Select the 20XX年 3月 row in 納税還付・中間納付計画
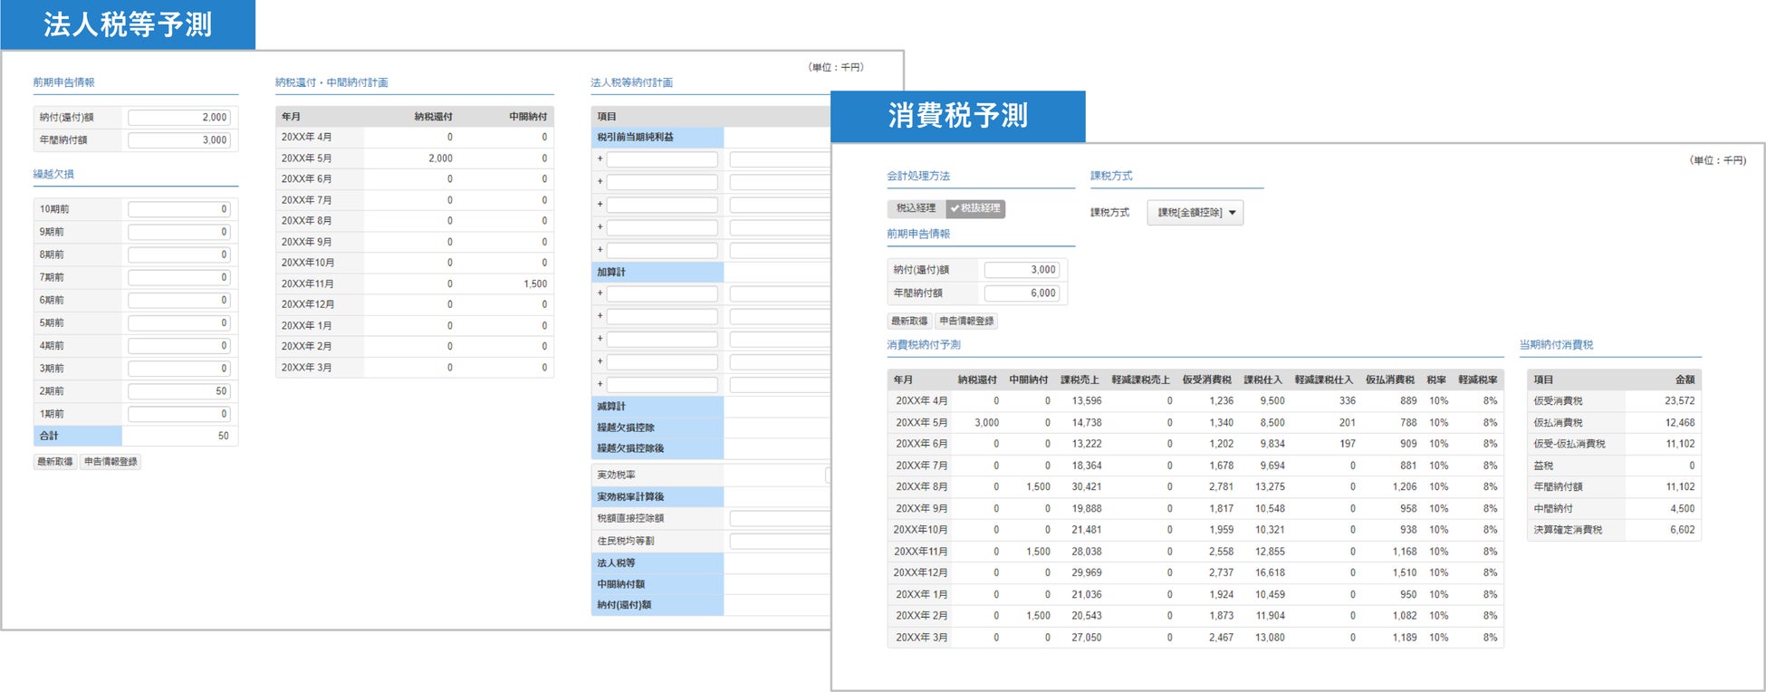1766x692 pixels. (415, 368)
